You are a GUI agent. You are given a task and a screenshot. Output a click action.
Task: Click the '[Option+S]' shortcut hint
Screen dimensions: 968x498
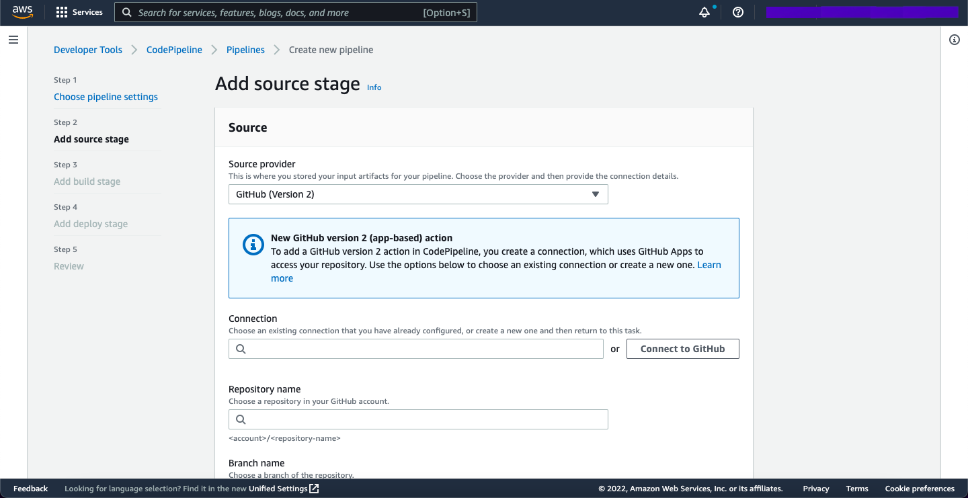(x=446, y=13)
